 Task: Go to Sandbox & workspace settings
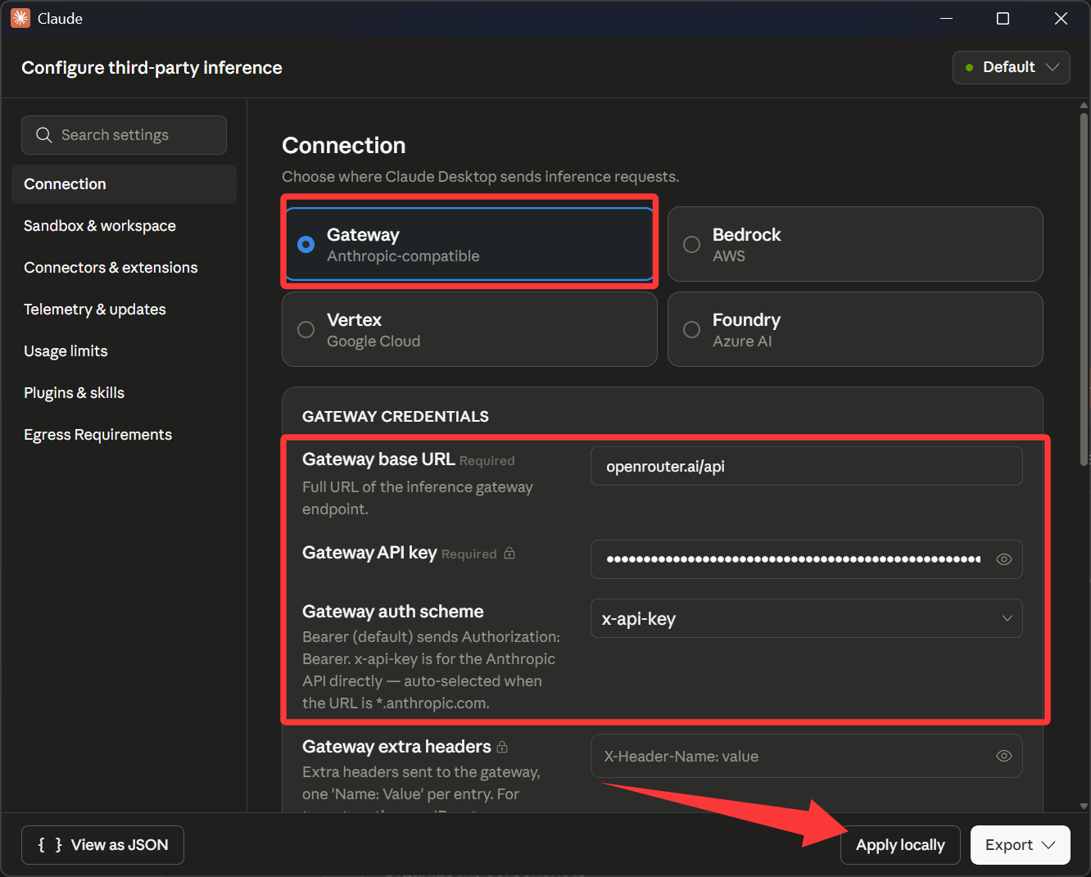(100, 226)
